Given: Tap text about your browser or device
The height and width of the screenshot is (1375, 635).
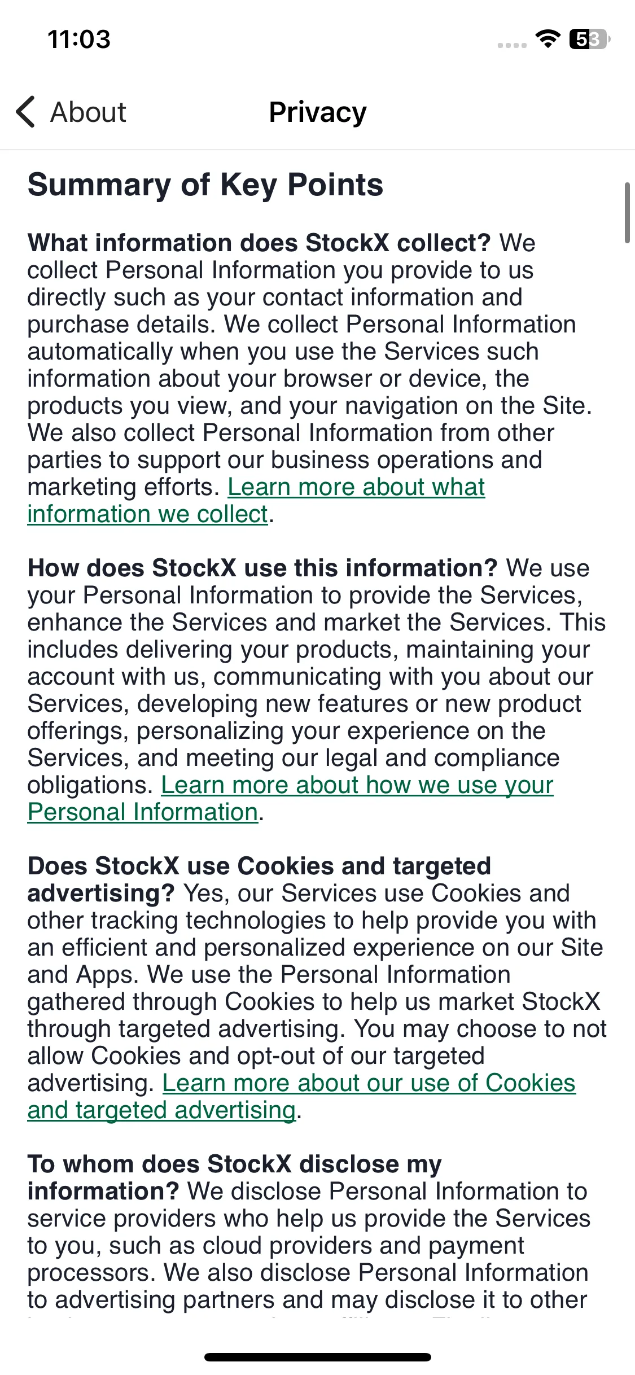Looking at the screenshot, I should pos(278,379).
